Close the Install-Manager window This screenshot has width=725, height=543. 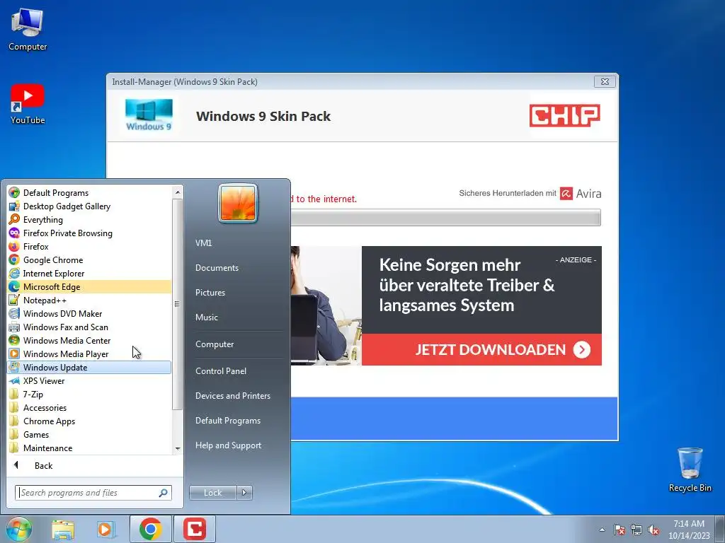pyautogui.click(x=605, y=82)
